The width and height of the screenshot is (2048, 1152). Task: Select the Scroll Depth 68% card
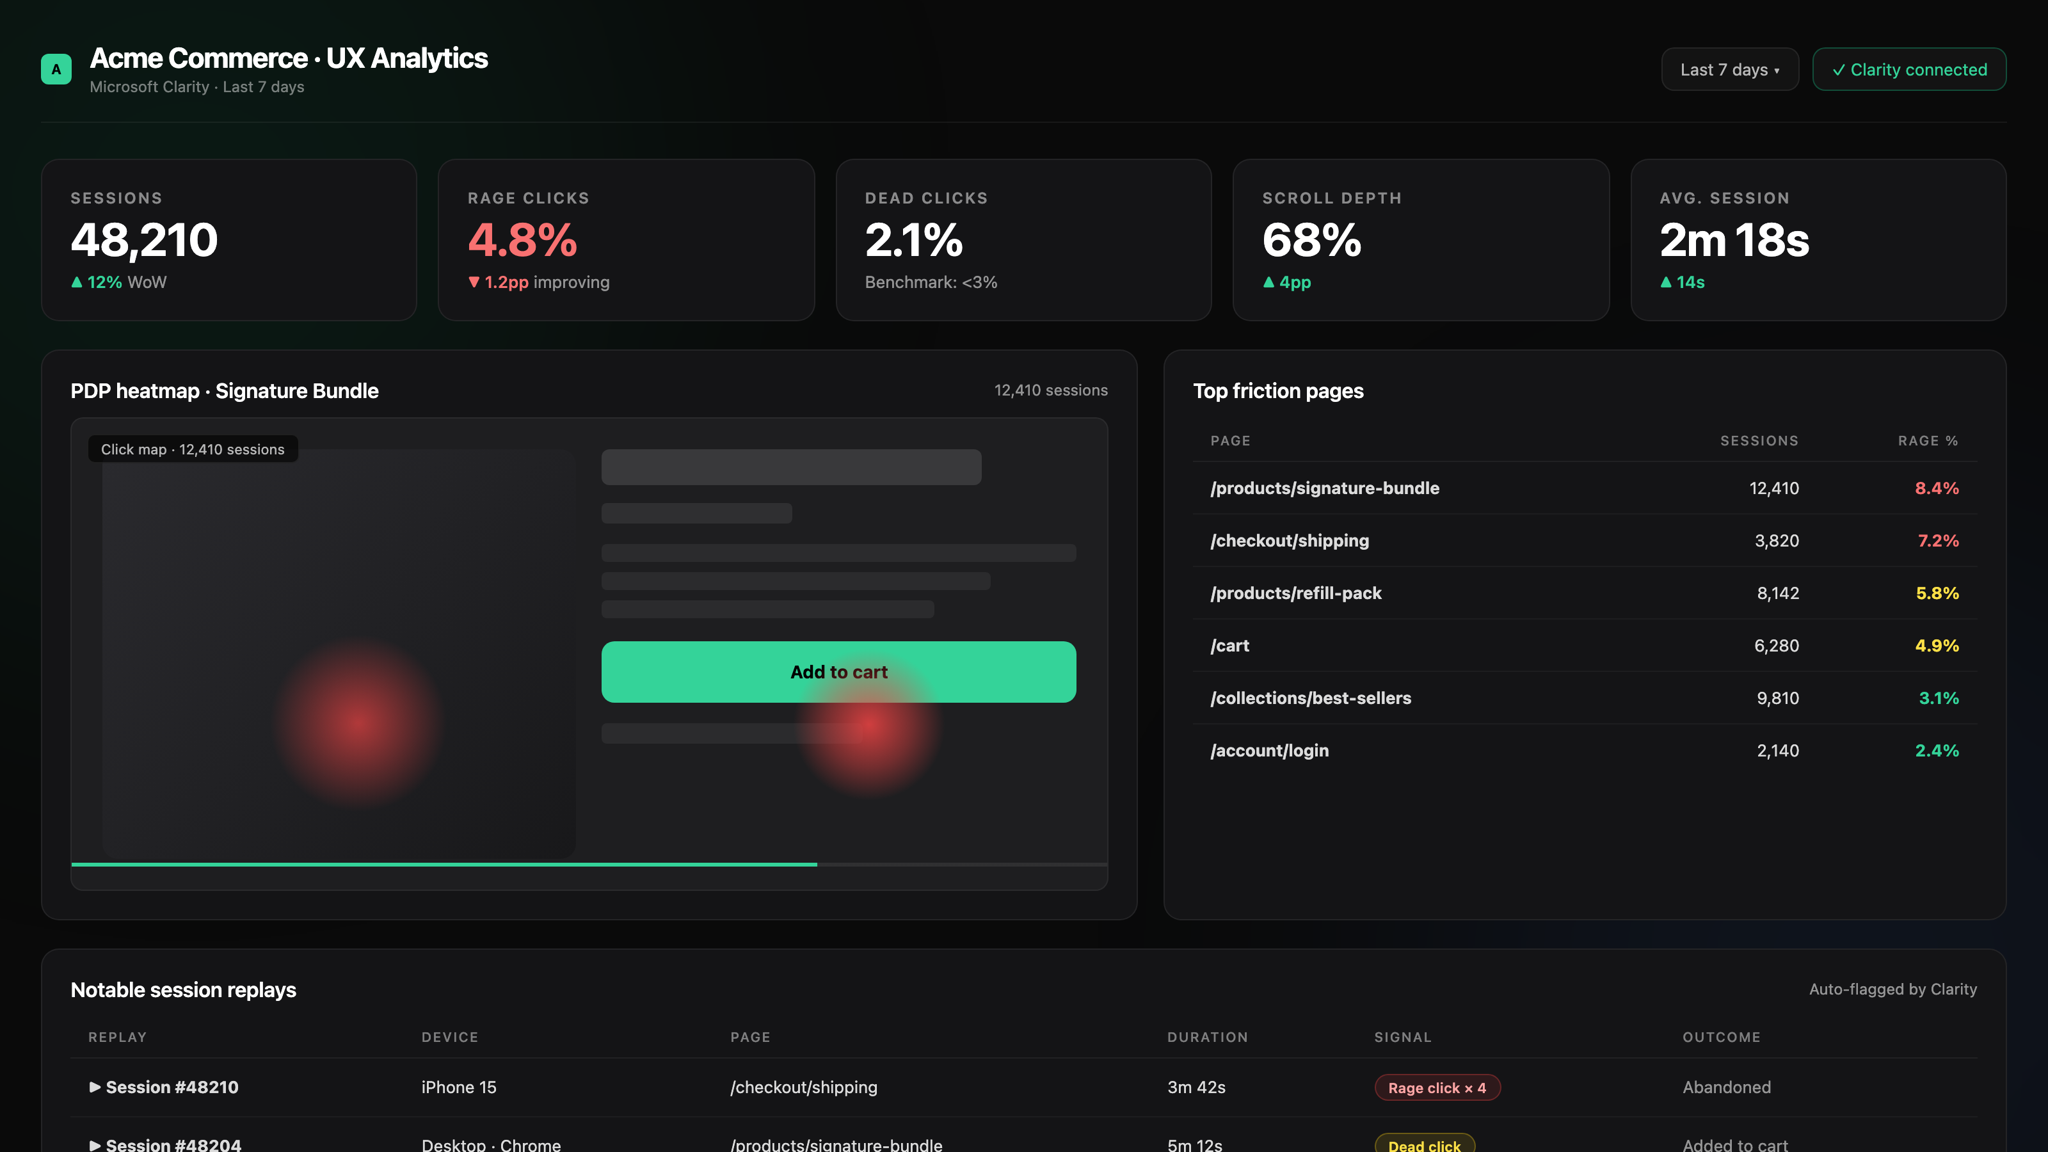point(1421,239)
